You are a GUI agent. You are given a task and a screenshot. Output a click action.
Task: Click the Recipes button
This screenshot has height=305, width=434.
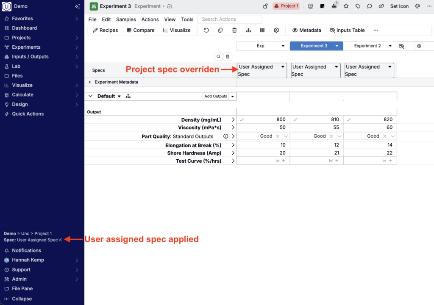click(x=105, y=30)
